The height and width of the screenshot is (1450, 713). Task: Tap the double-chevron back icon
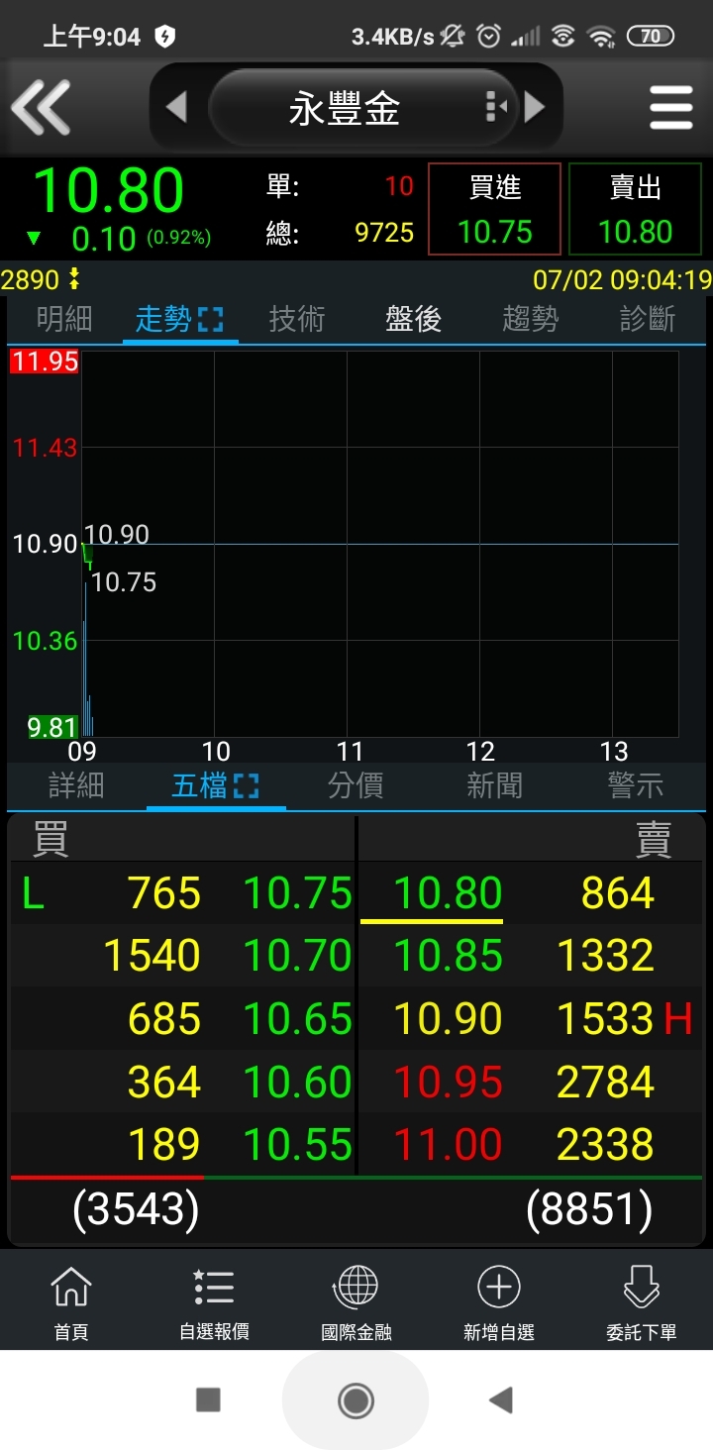click(41, 107)
